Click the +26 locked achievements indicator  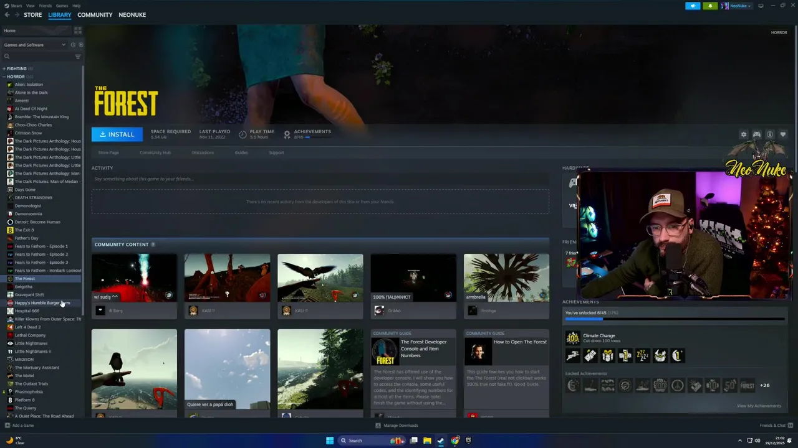tap(764, 385)
